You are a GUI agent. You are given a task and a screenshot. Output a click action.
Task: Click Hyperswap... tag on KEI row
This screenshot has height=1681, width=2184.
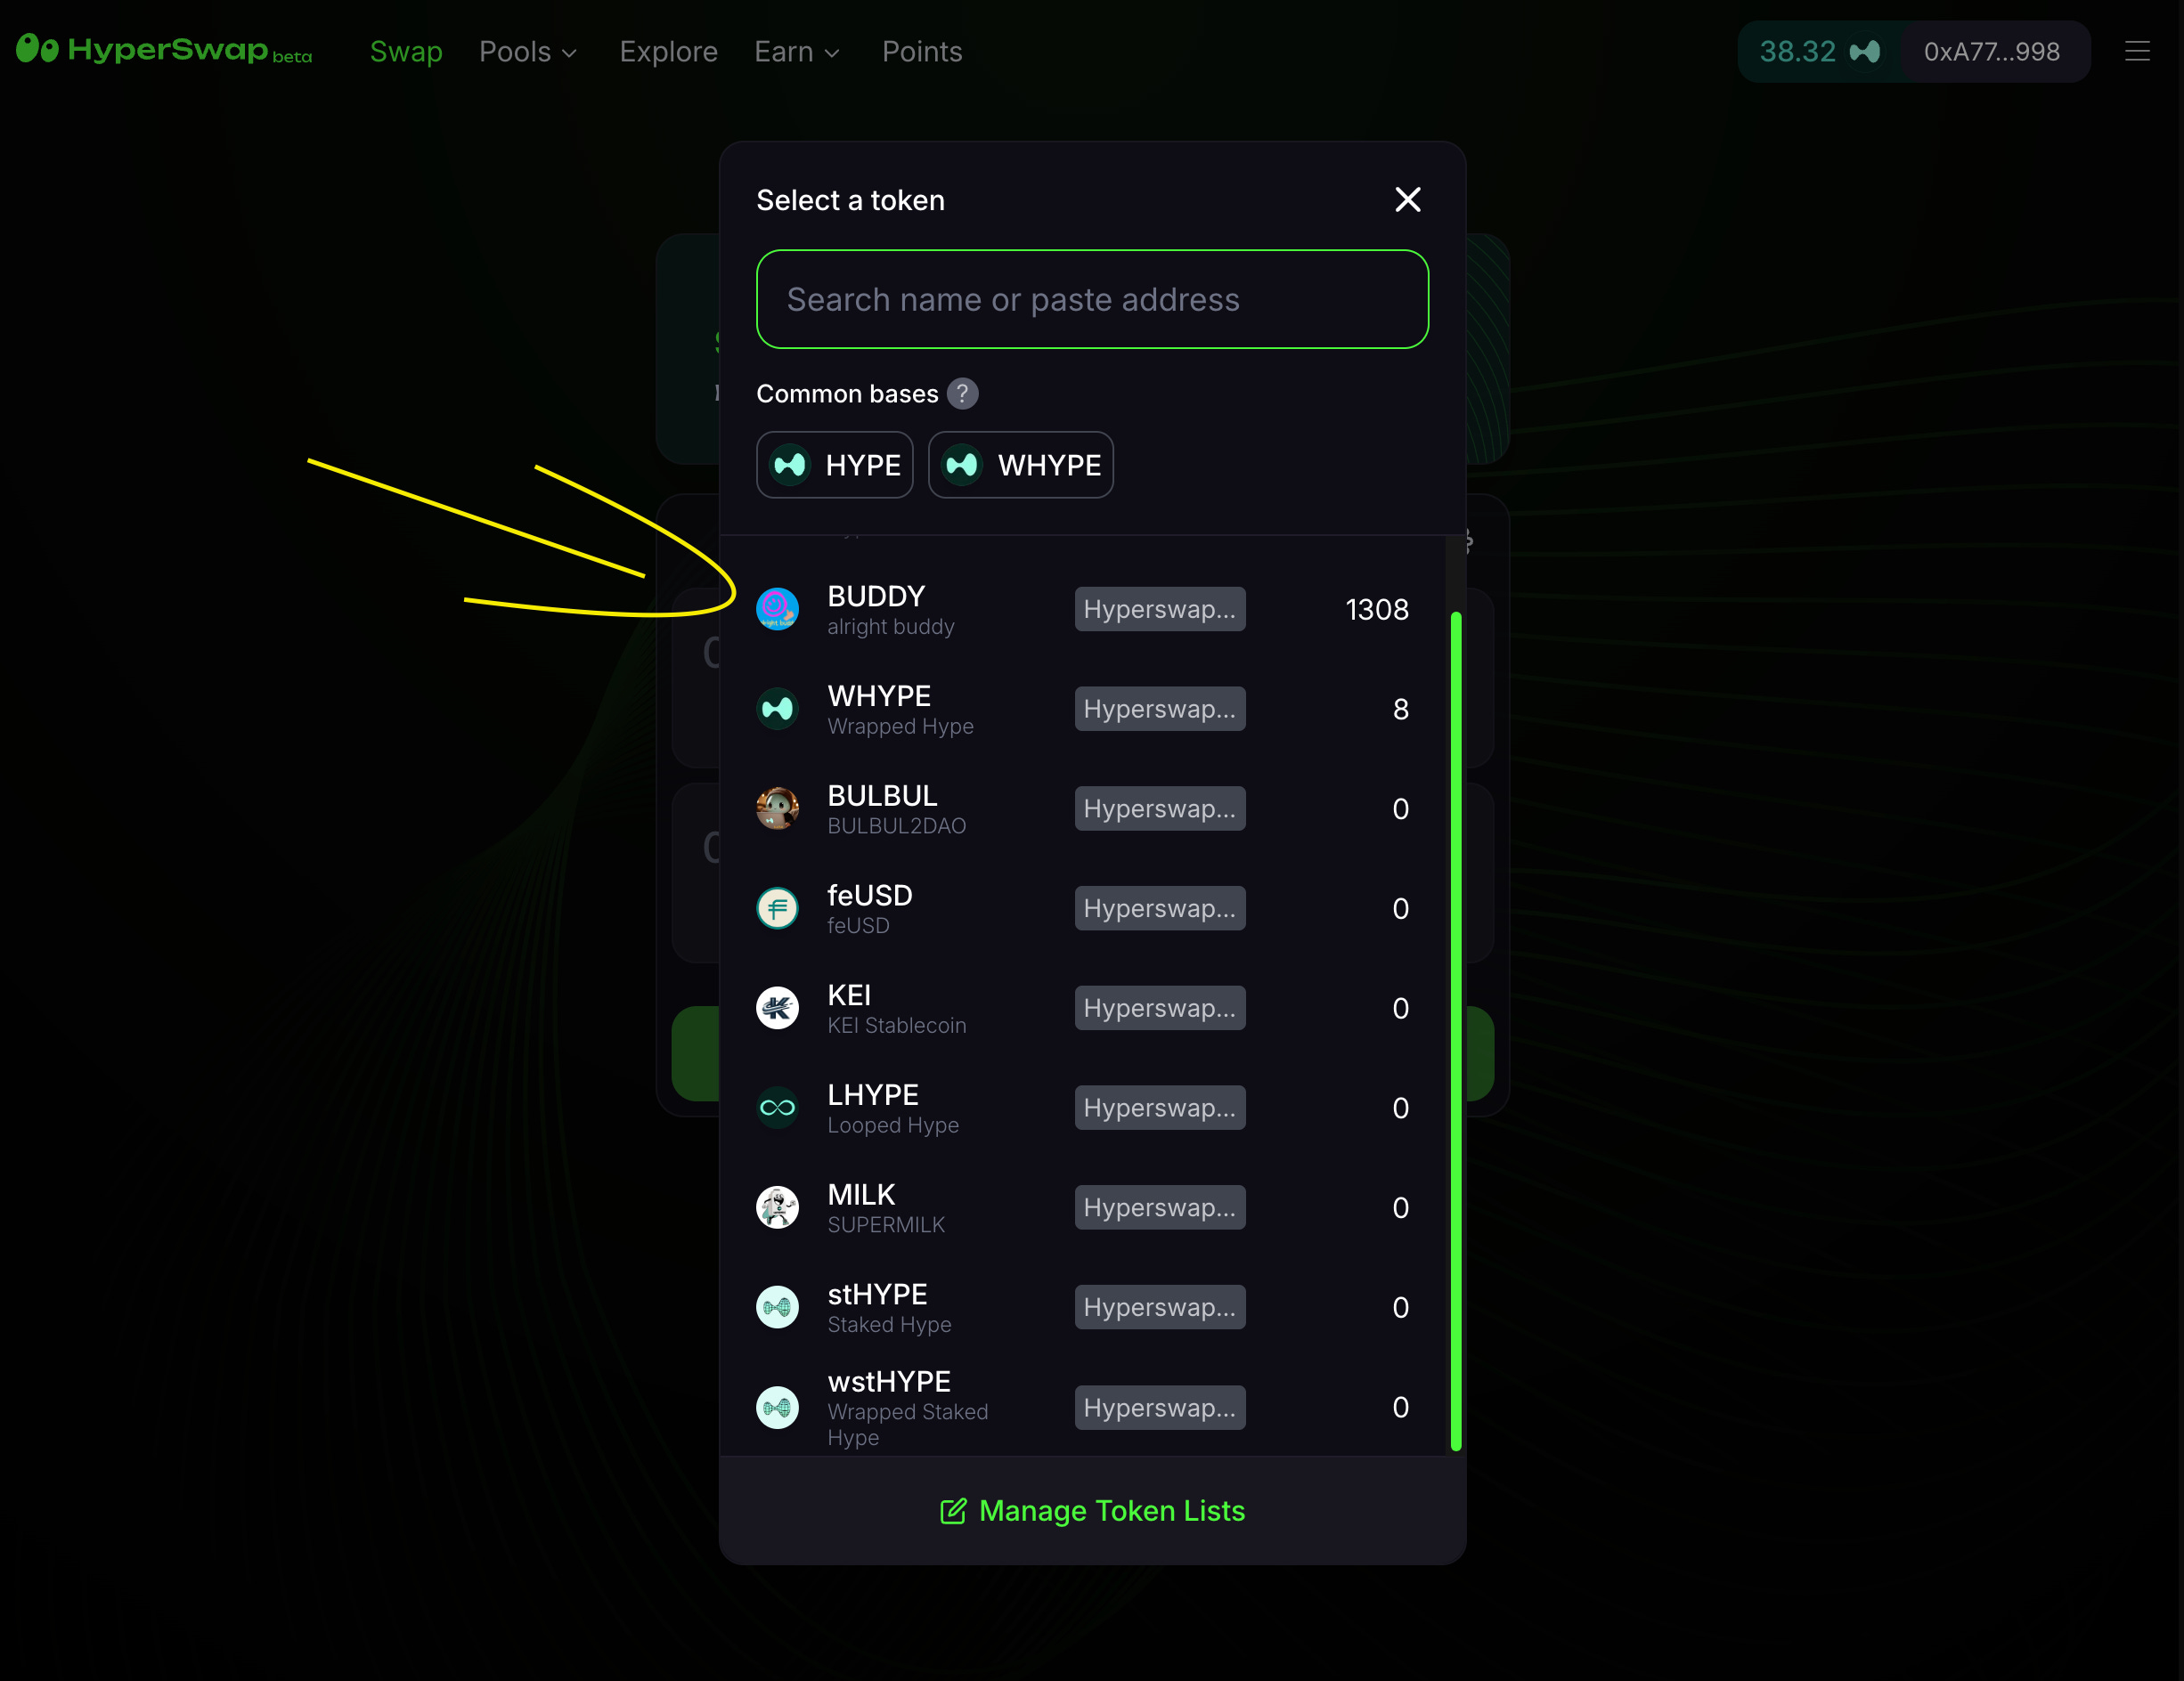[x=1160, y=1009]
